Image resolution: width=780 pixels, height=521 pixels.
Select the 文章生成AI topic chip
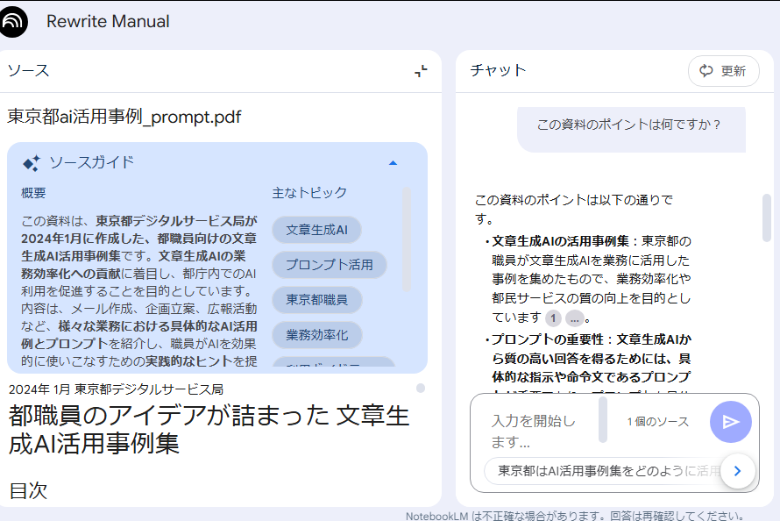click(x=317, y=230)
